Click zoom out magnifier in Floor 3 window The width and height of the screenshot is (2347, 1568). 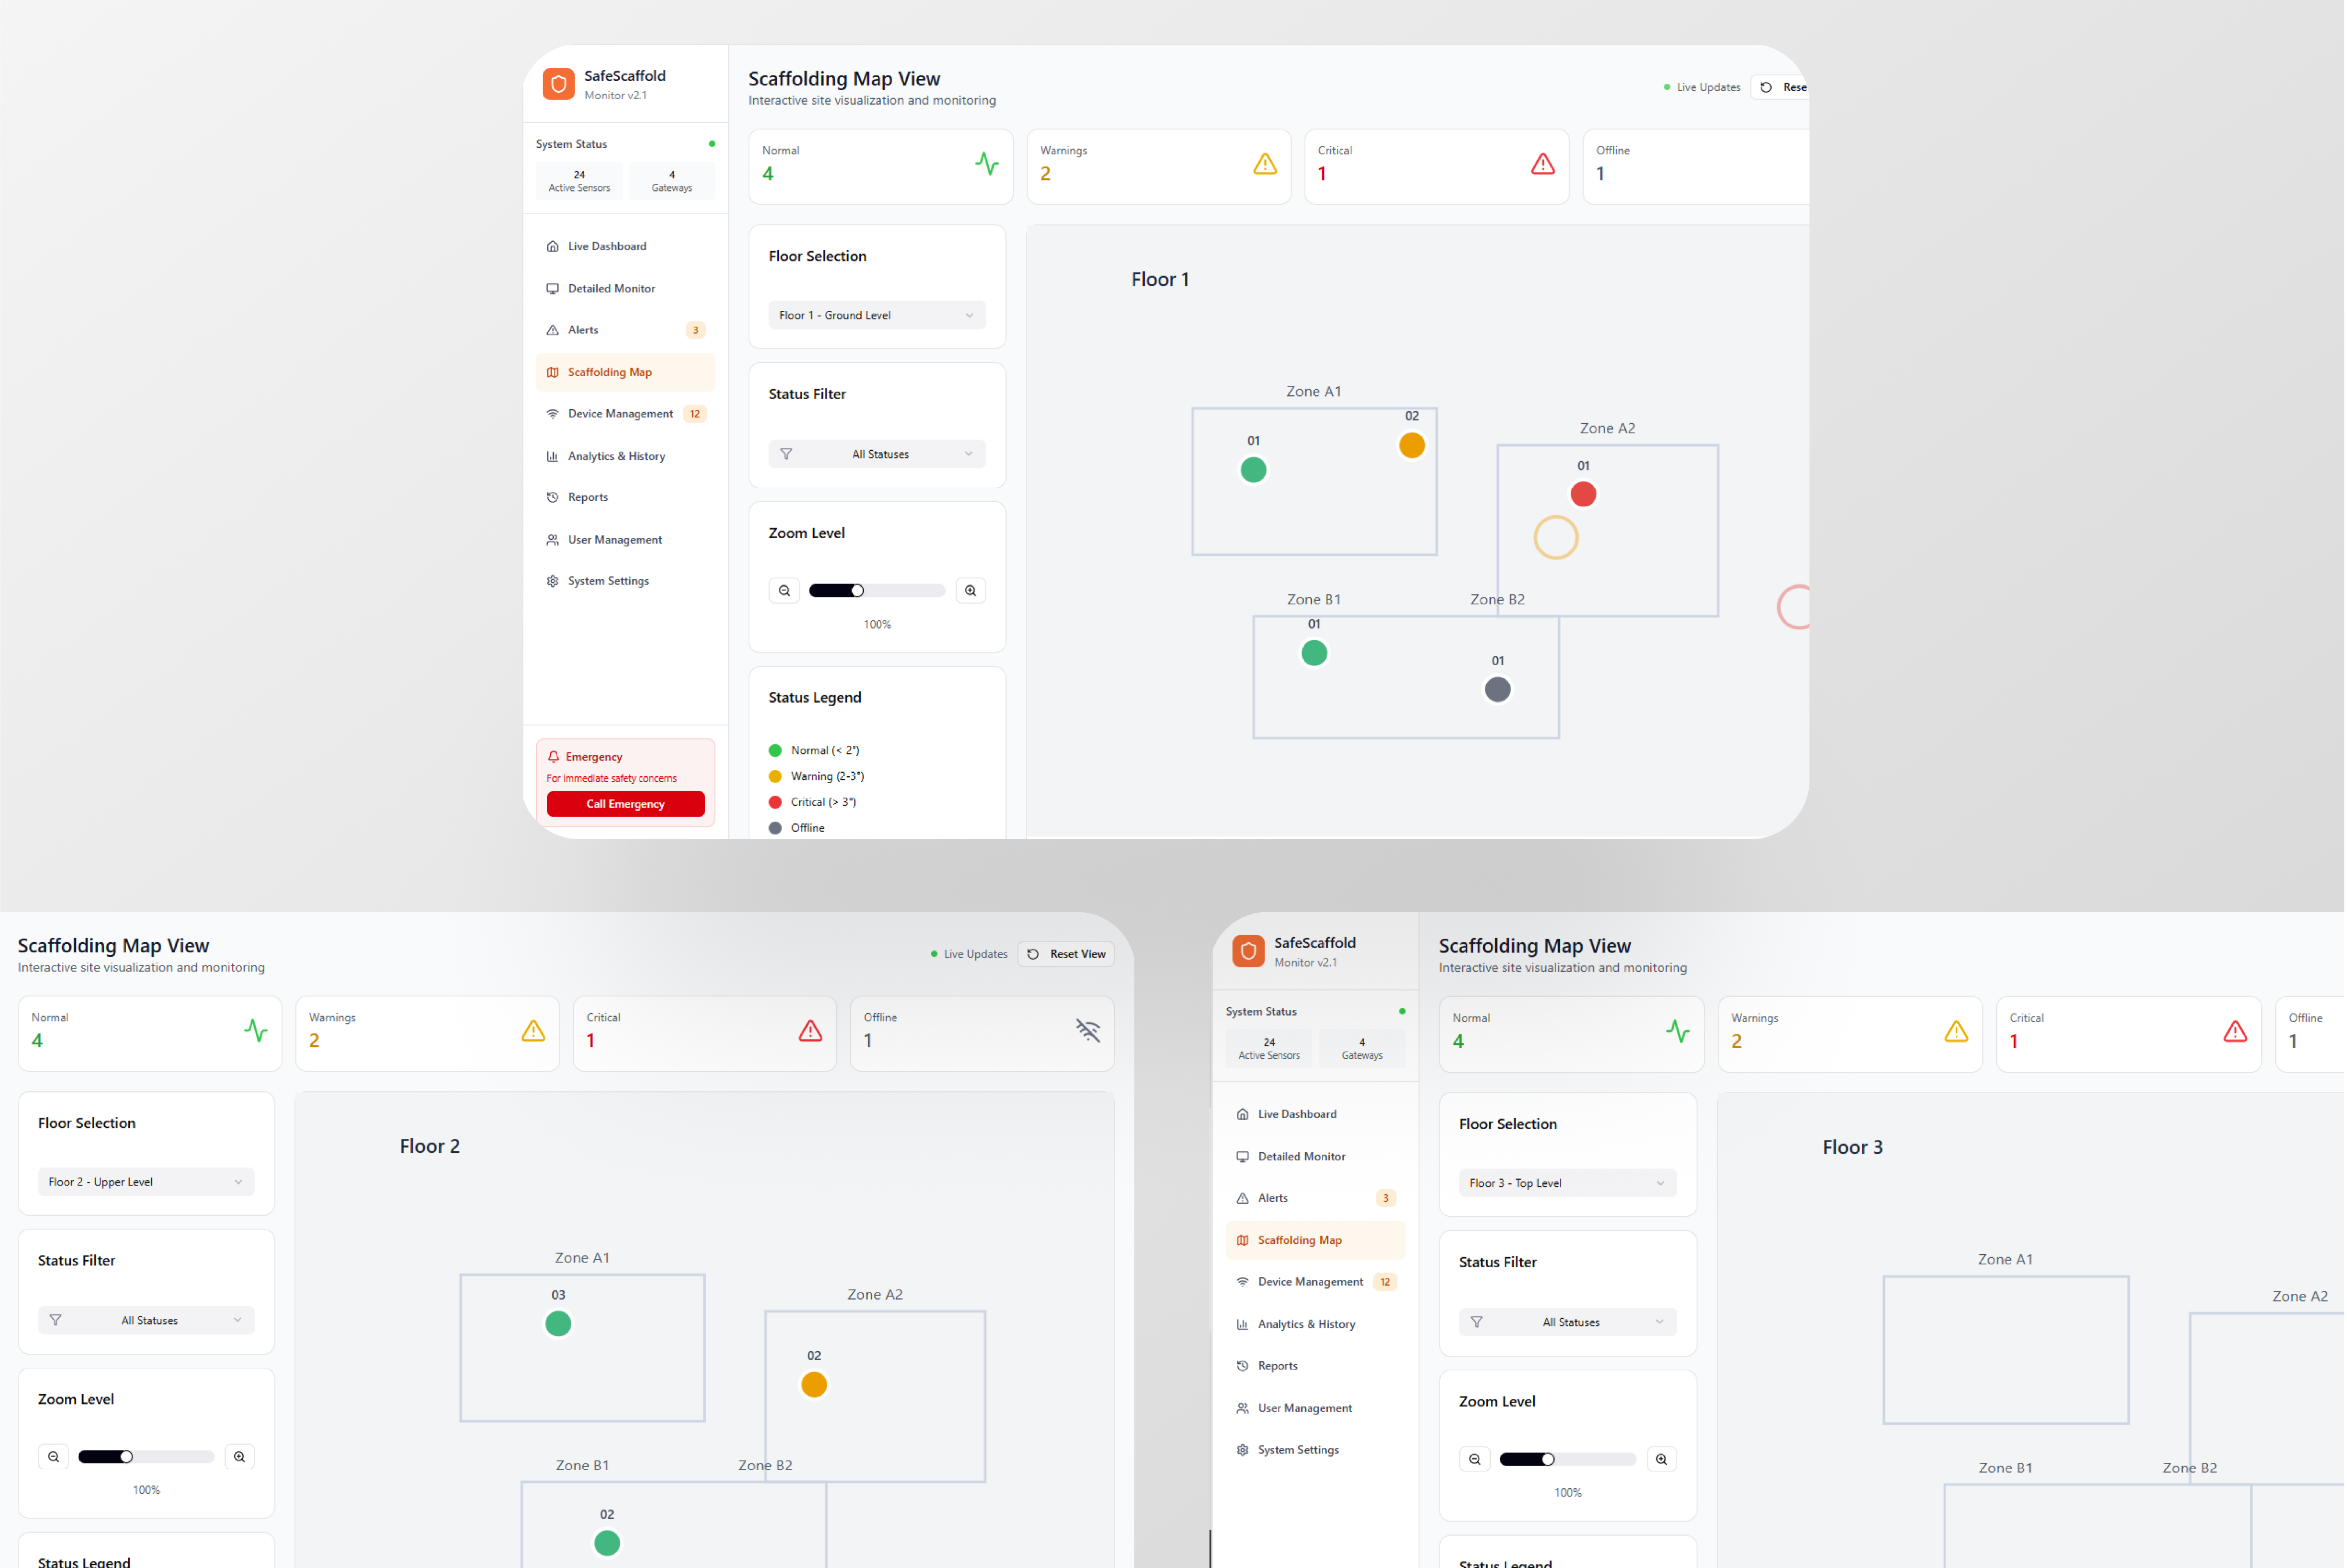point(1476,1460)
